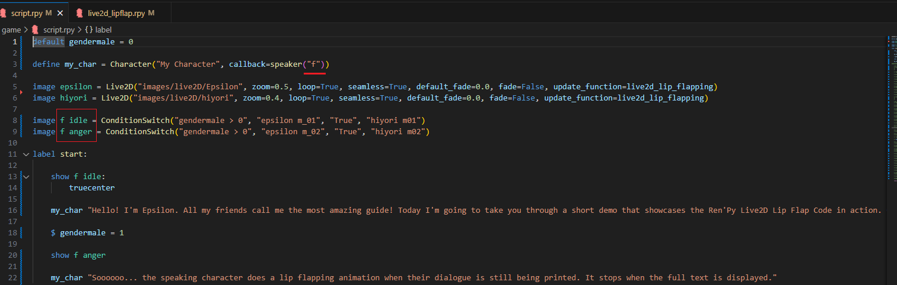Screen dimensions: 897x285
Task: Click the "hiyori m01" string
Action: (x=393, y=120)
